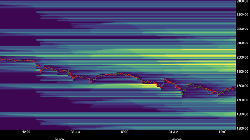Click the 2300.00 price axis label
Viewport: 250px width, 140px height.
pos(242,14)
